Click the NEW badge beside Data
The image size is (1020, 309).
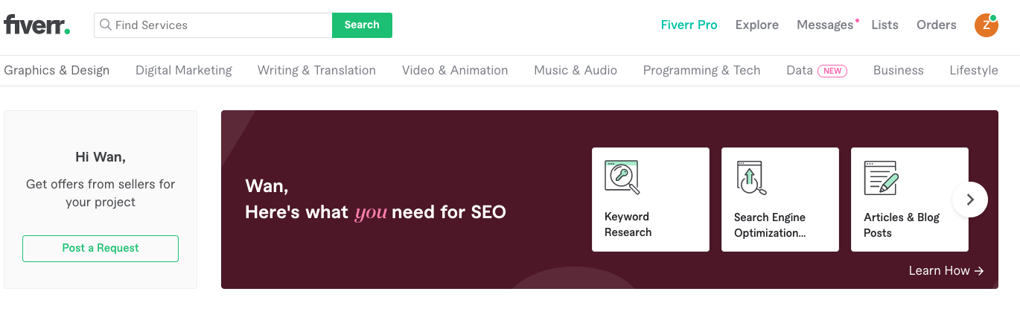(x=832, y=71)
